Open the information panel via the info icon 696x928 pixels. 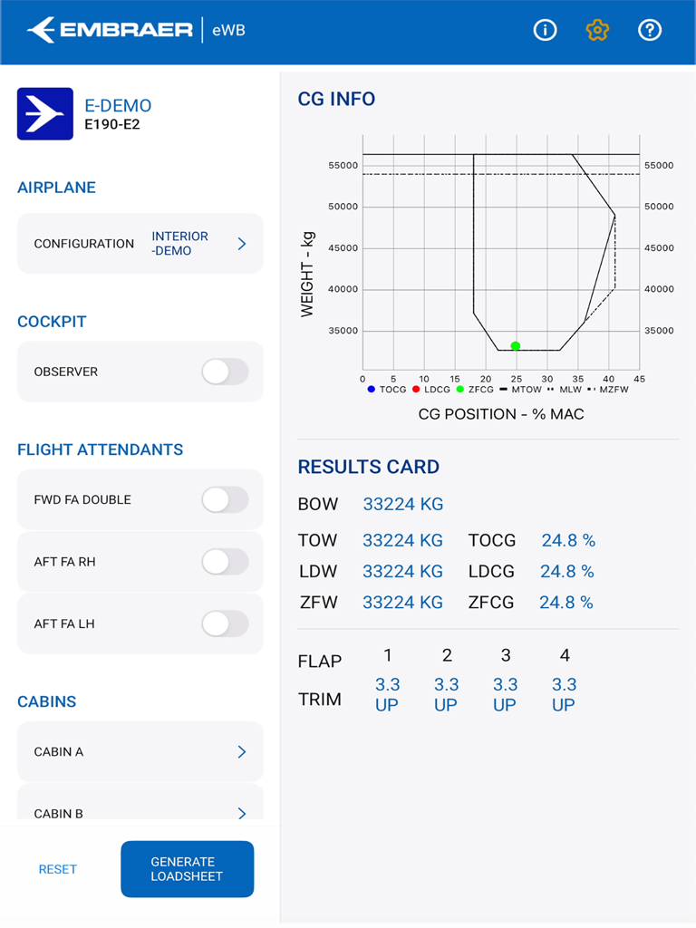(545, 30)
